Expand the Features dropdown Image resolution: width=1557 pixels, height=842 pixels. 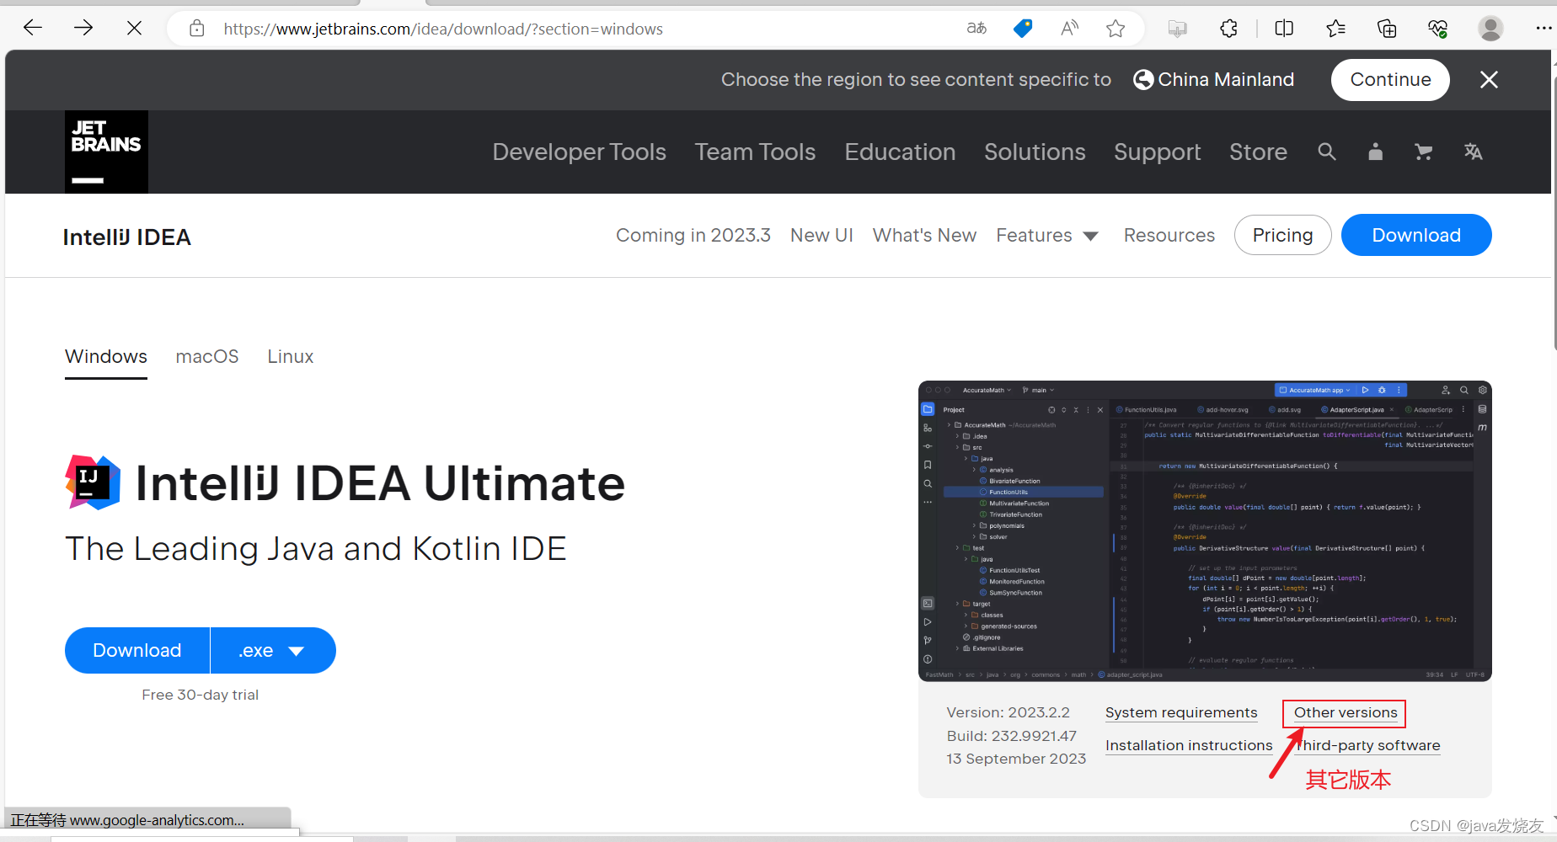tap(1046, 235)
